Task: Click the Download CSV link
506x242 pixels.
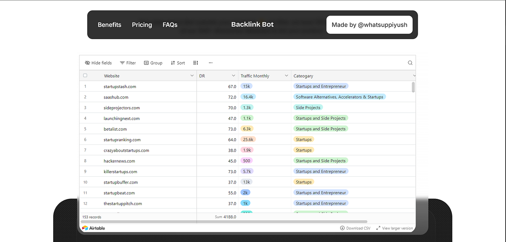Action: pyautogui.click(x=355, y=228)
